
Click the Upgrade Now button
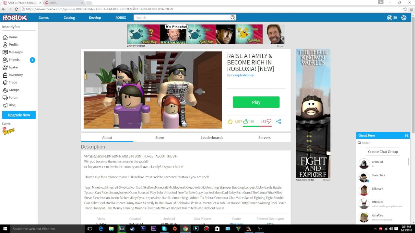coord(19,115)
